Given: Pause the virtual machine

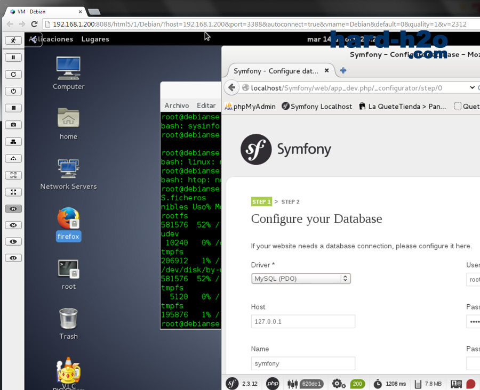Looking at the screenshot, I should [13, 58].
